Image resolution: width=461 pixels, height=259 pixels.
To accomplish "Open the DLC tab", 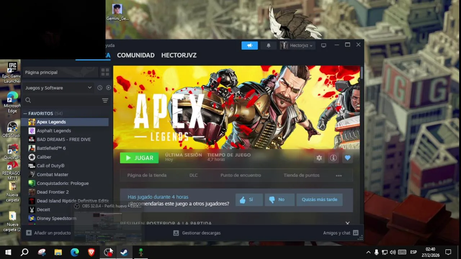I will pyautogui.click(x=193, y=175).
